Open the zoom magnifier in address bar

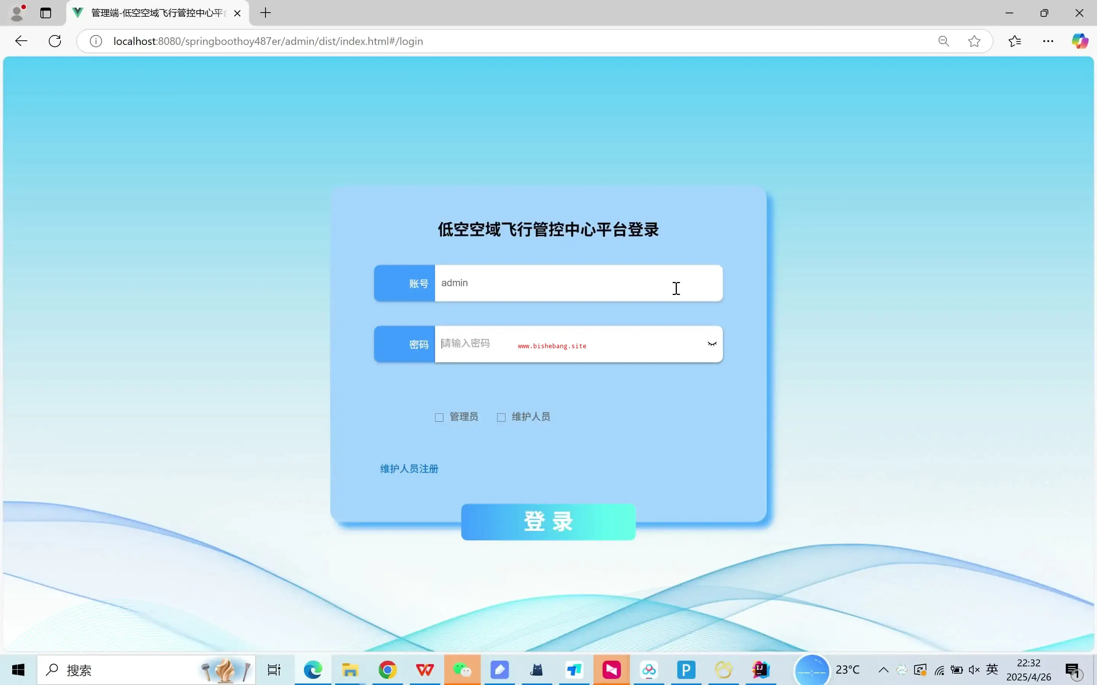pos(943,41)
